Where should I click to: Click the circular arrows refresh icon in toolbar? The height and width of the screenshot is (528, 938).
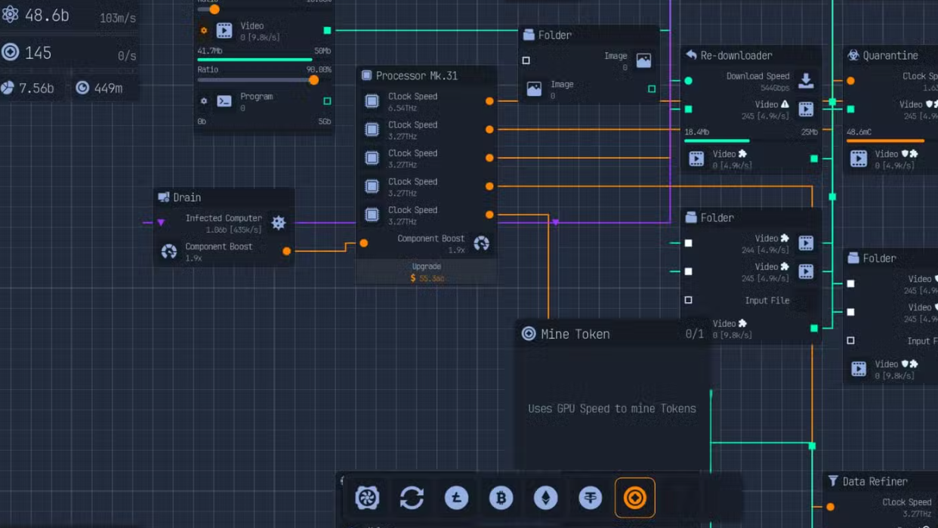[x=412, y=498]
